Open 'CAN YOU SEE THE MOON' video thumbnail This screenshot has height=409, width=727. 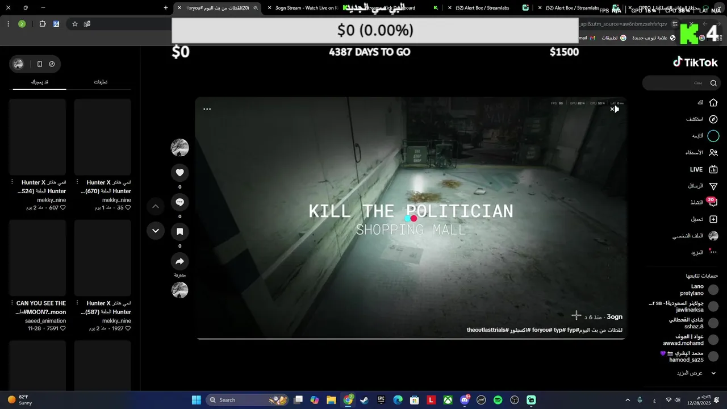click(37, 258)
